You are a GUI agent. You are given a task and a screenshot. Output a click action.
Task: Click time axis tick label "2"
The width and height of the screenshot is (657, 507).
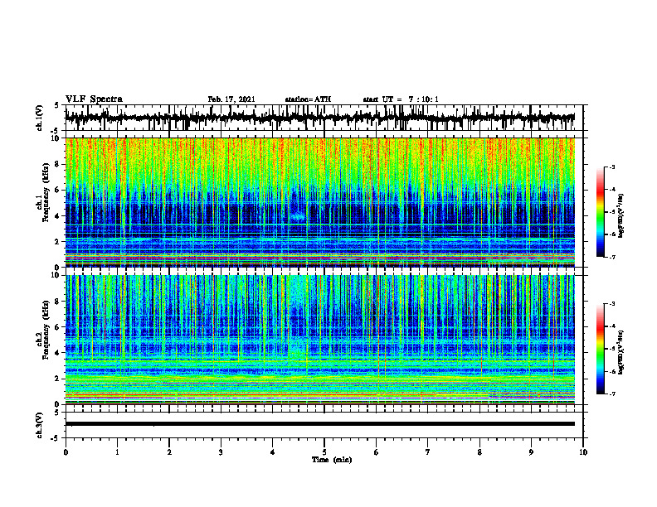[x=169, y=452]
